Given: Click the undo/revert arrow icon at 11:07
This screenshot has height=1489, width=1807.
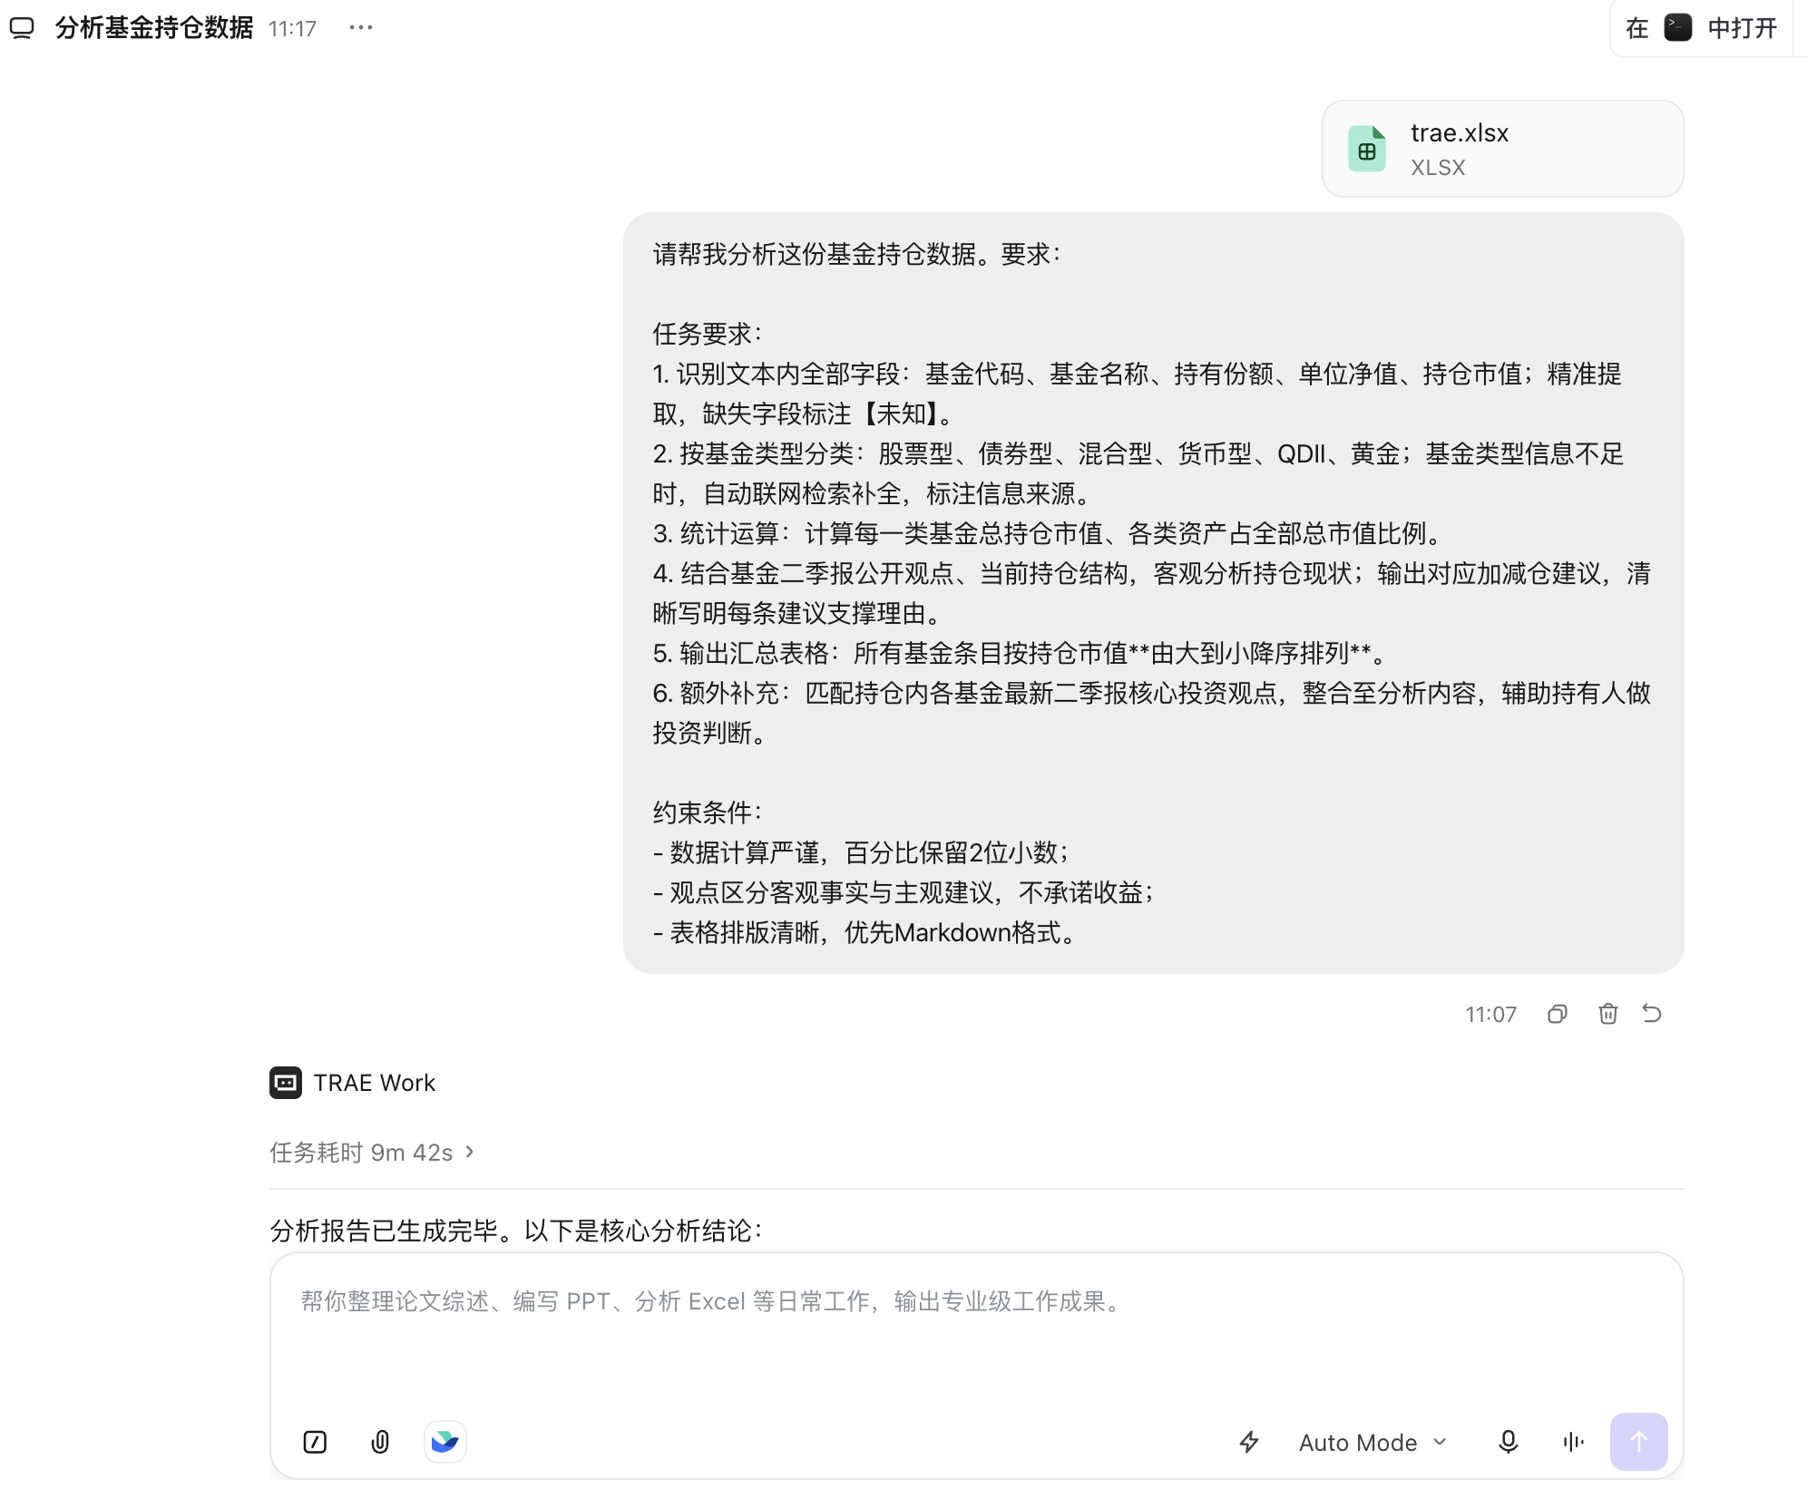Looking at the screenshot, I should [1652, 1014].
